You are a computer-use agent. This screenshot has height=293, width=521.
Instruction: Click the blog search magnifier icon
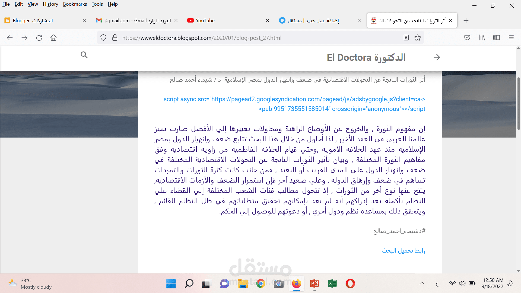[84, 55]
